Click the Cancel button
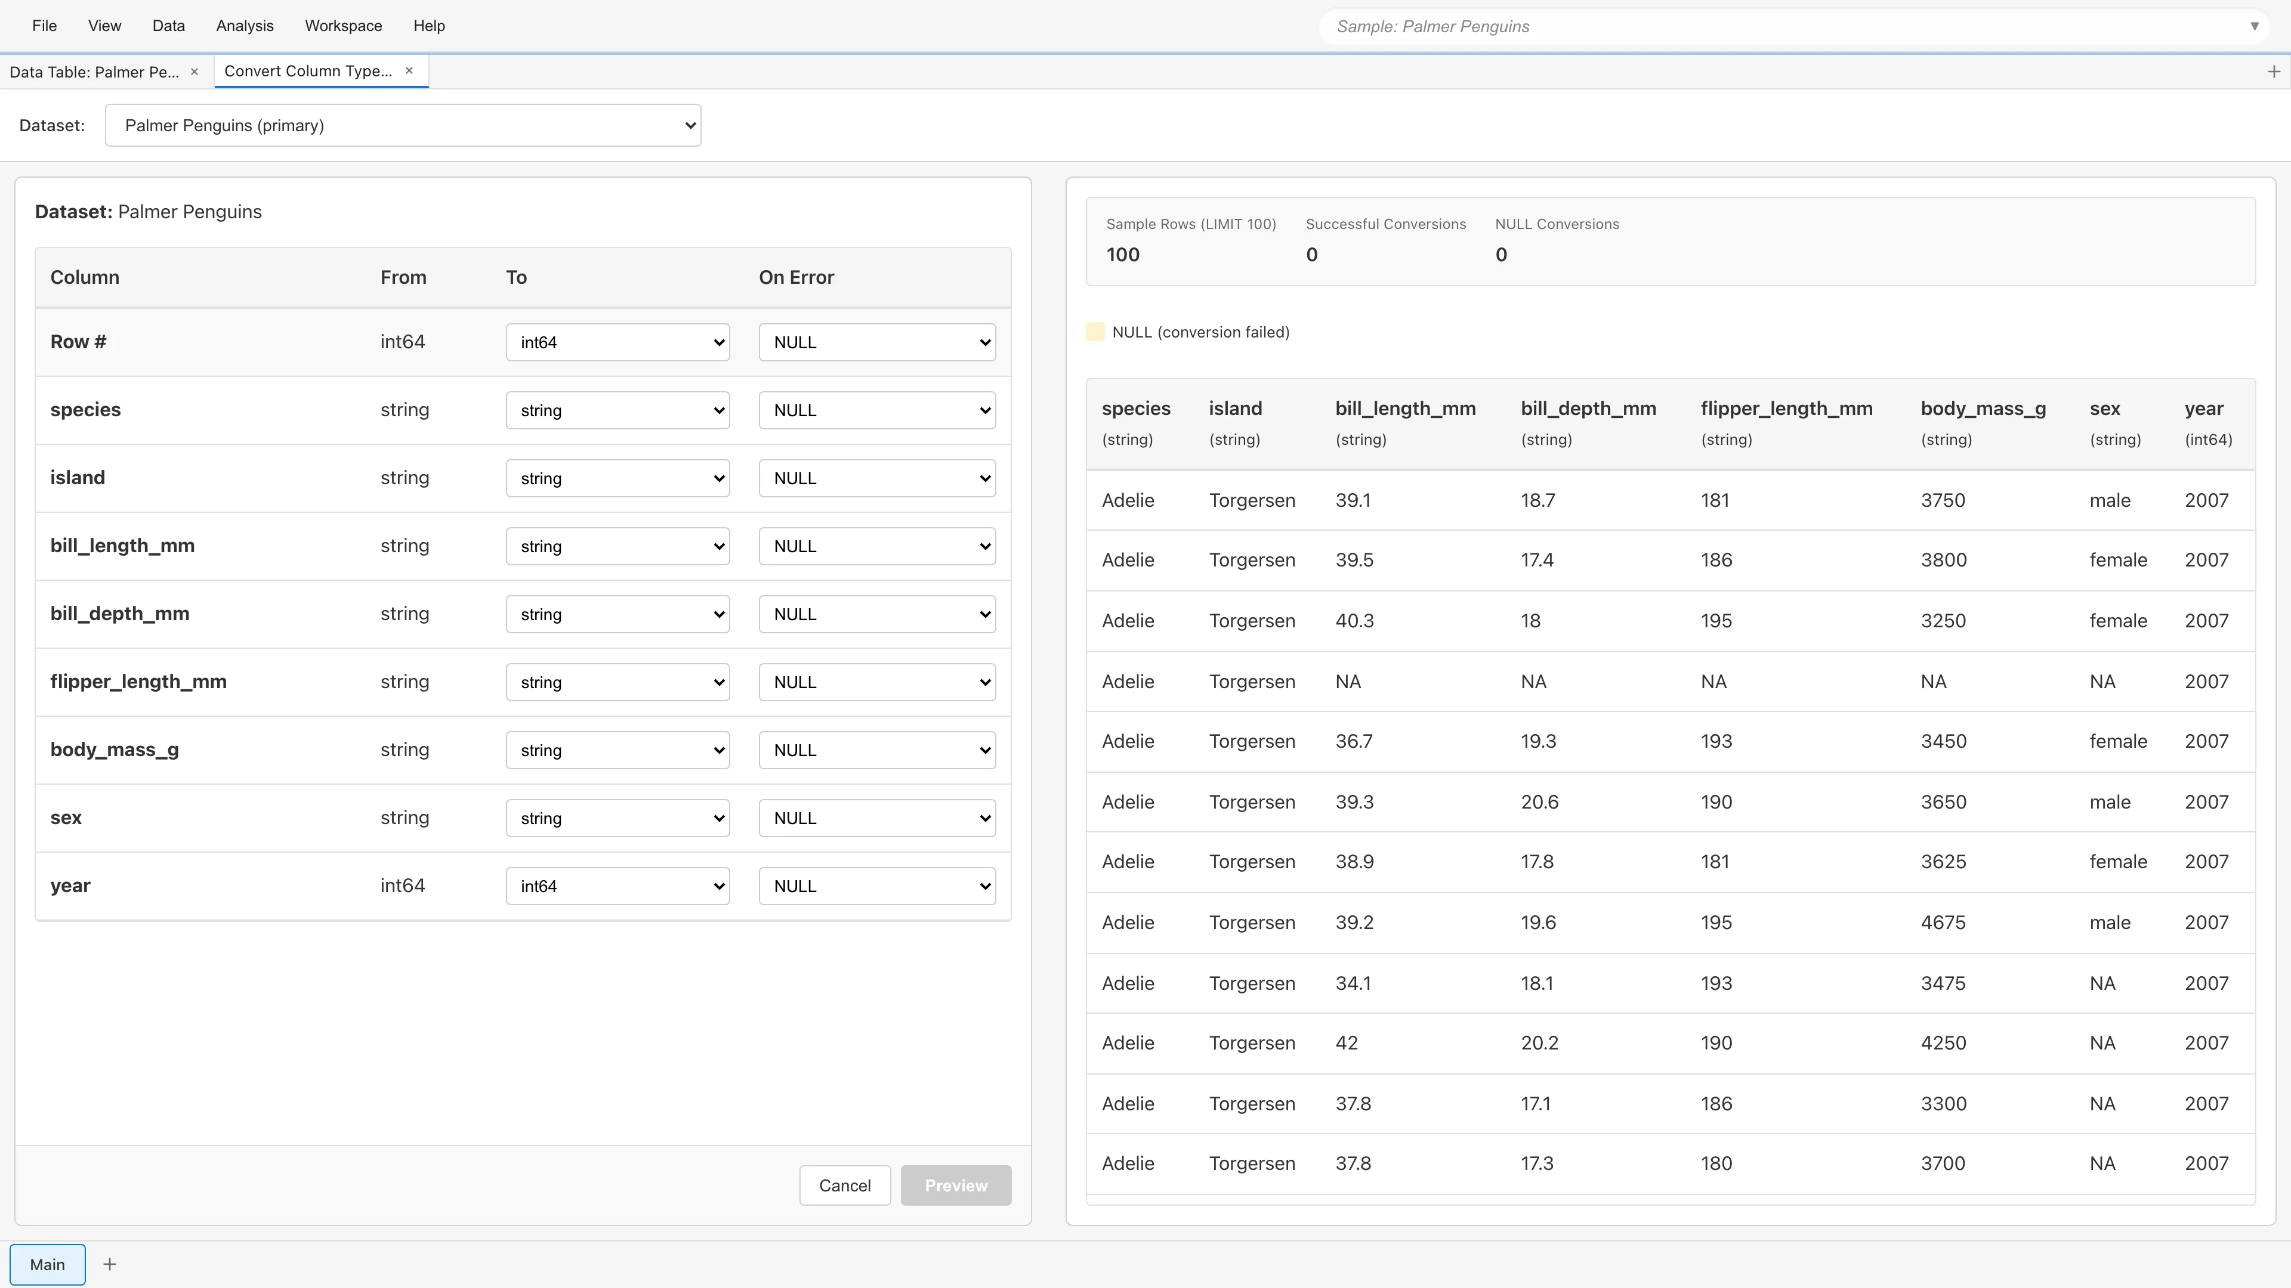The image size is (2291, 1288). coord(844,1186)
